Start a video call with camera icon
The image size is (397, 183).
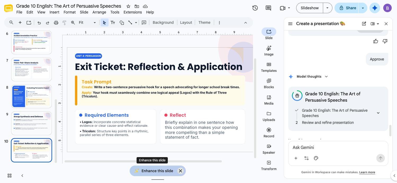point(282,8)
